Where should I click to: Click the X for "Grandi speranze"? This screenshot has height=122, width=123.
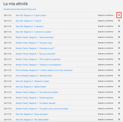click(119, 97)
